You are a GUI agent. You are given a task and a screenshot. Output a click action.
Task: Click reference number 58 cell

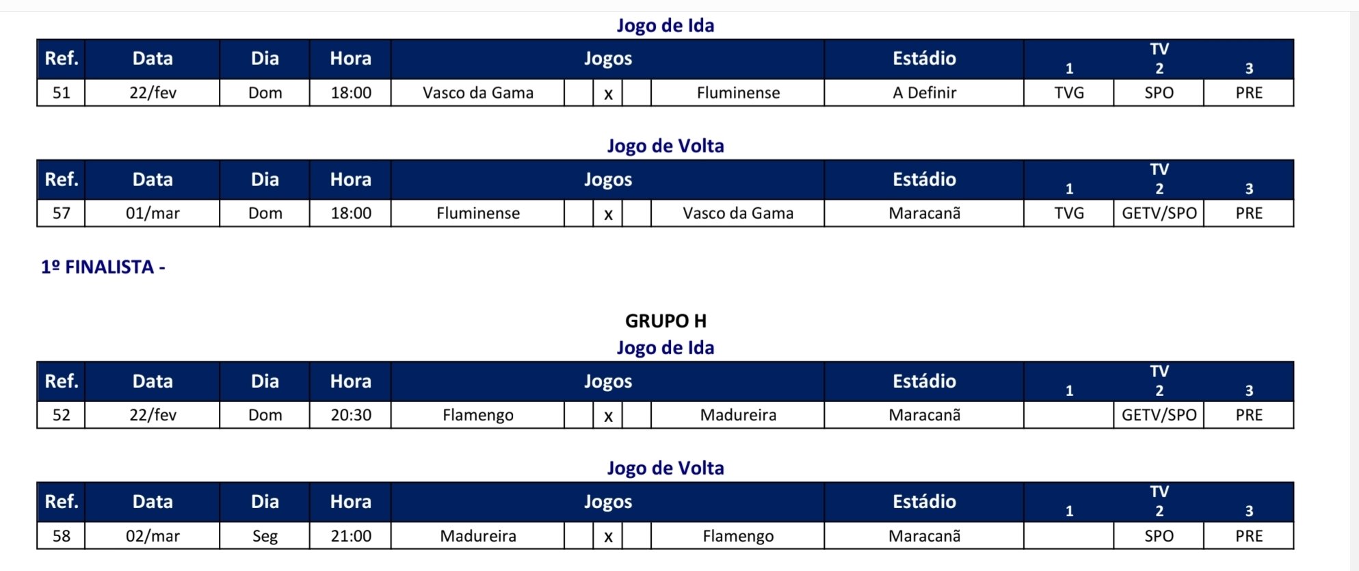pyautogui.click(x=62, y=536)
